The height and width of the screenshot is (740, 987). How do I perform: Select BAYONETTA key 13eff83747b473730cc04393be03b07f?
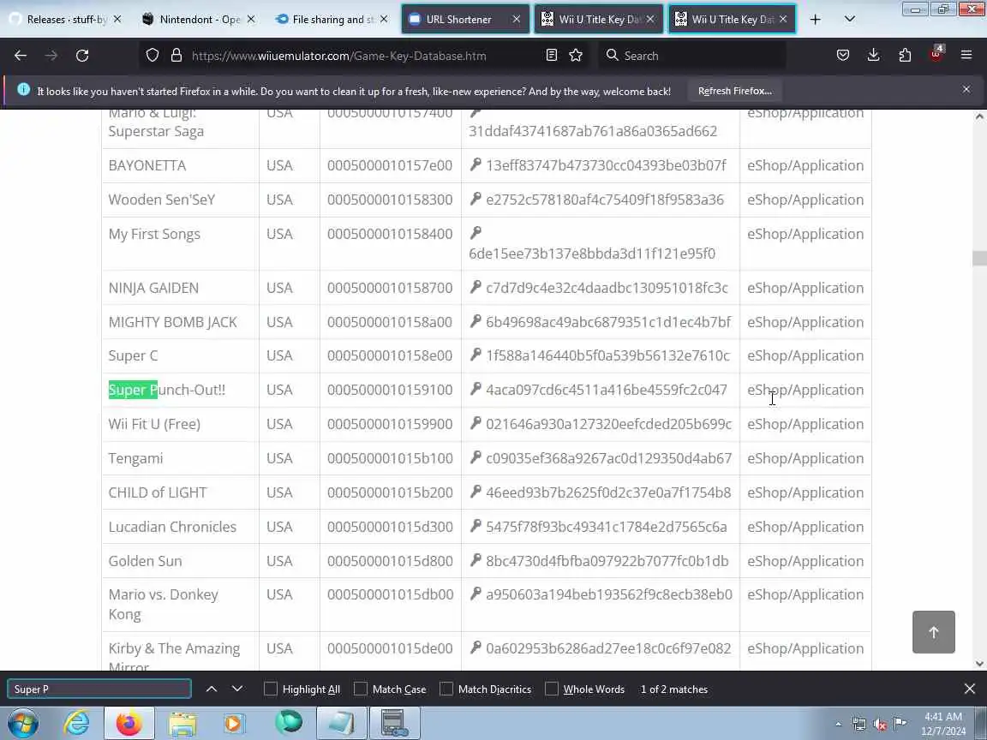(607, 165)
